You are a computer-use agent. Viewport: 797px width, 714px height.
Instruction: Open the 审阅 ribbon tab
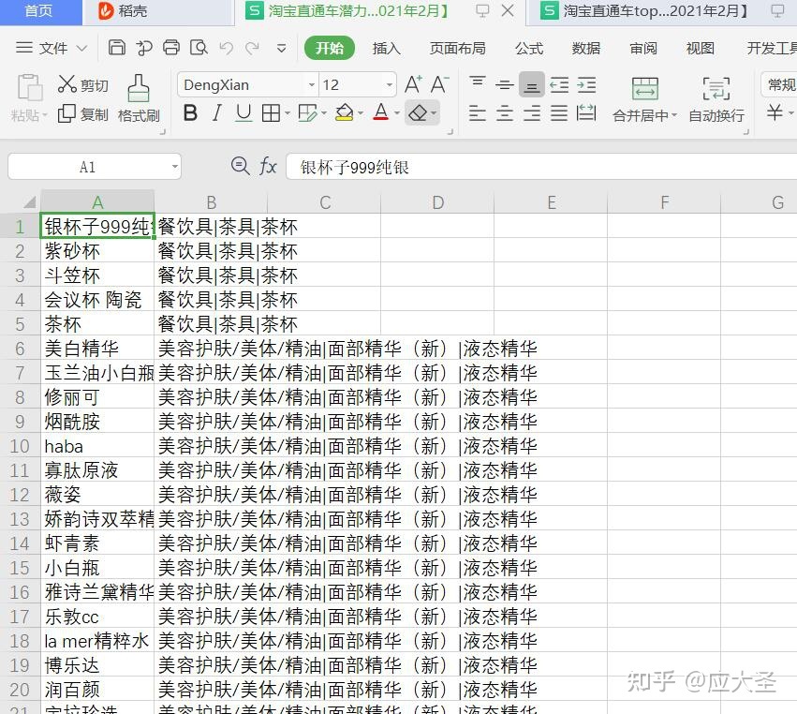point(643,49)
